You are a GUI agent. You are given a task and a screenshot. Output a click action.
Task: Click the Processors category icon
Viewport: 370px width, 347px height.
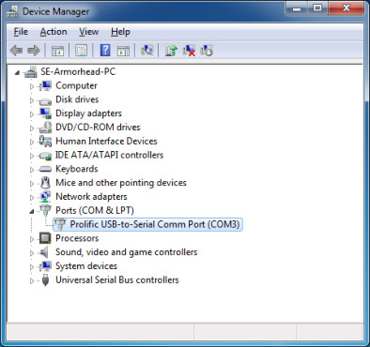45,238
